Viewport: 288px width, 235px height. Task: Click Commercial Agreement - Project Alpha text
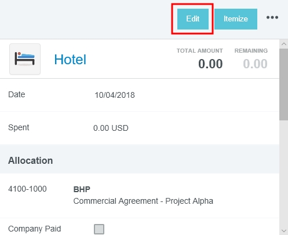point(143,201)
